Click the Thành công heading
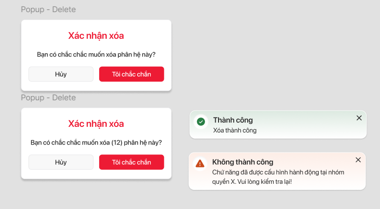Viewport: 380px width, 209px height. [233, 120]
